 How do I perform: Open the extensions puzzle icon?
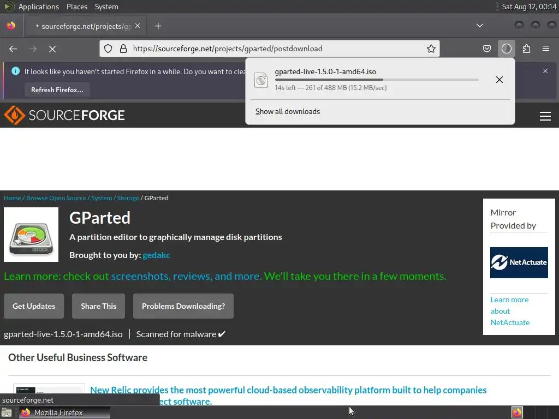[526, 49]
